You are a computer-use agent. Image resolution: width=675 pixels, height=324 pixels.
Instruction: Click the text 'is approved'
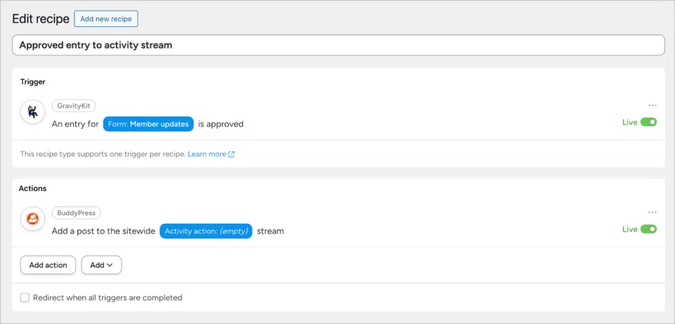[221, 124]
